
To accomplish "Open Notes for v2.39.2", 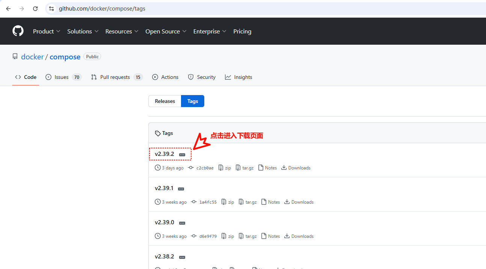I will point(267,168).
